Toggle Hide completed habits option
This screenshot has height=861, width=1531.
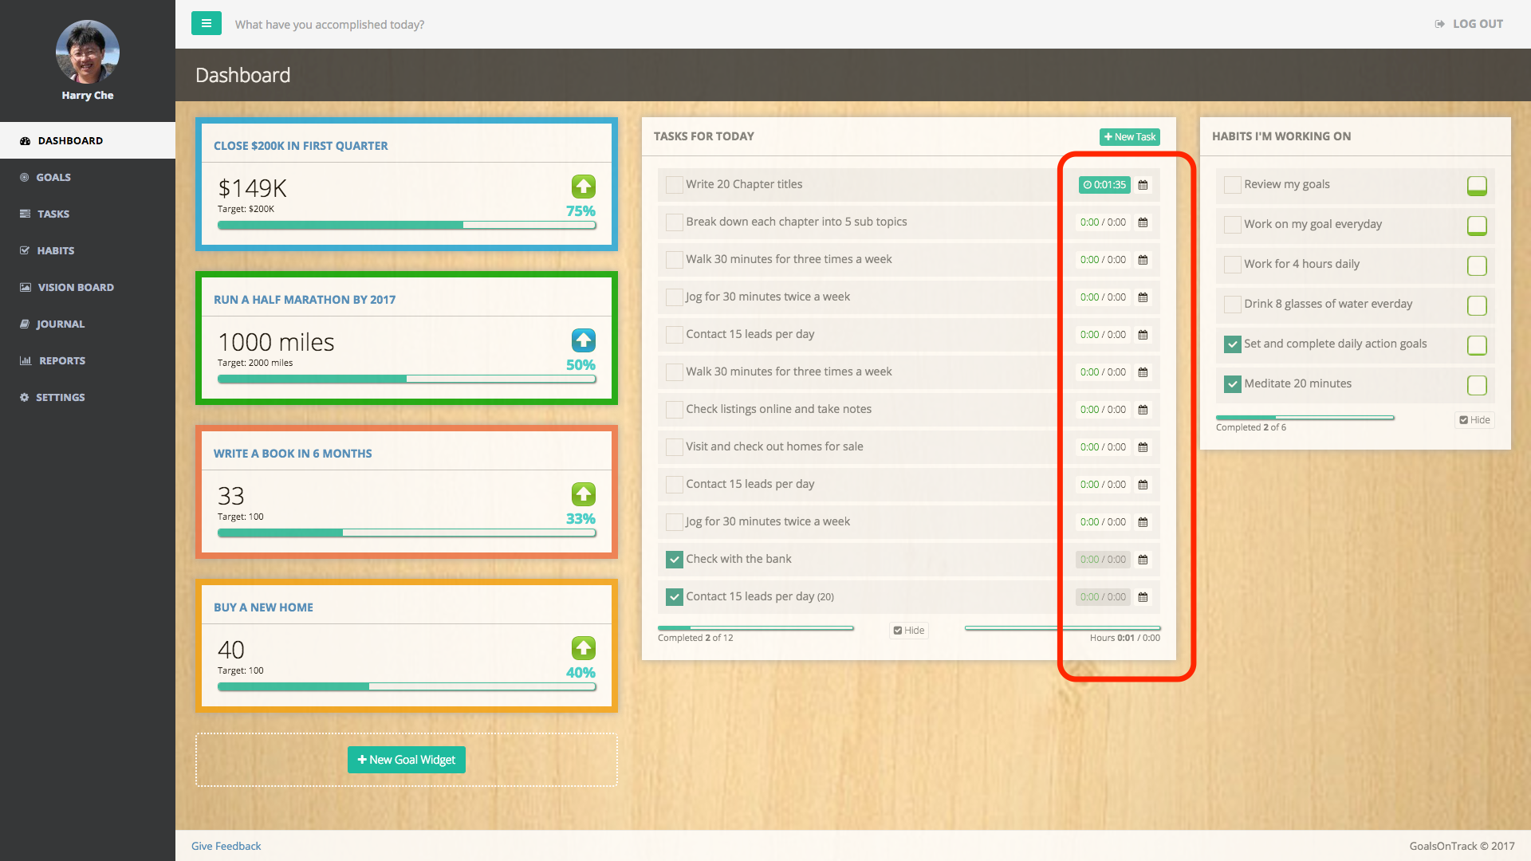(x=1474, y=420)
